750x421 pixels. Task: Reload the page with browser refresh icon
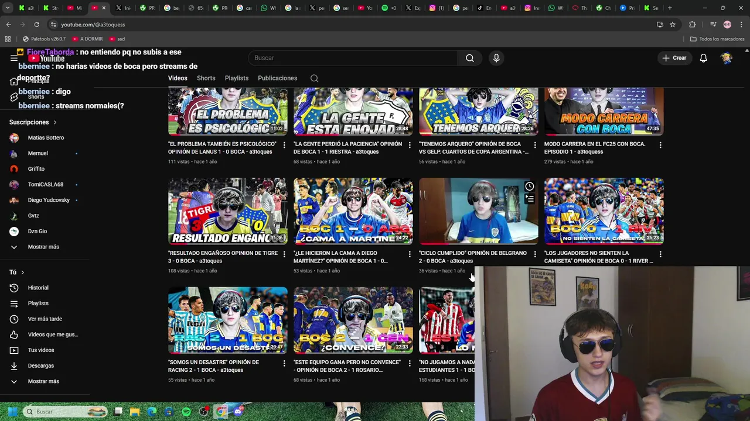point(36,25)
